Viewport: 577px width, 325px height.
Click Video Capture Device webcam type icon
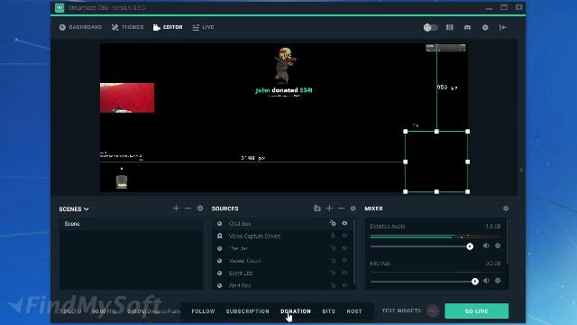click(x=220, y=236)
